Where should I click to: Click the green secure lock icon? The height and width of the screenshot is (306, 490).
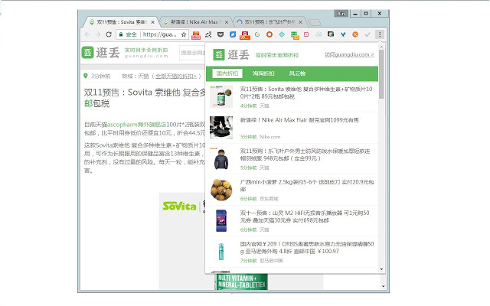pyautogui.click(x=121, y=34)
